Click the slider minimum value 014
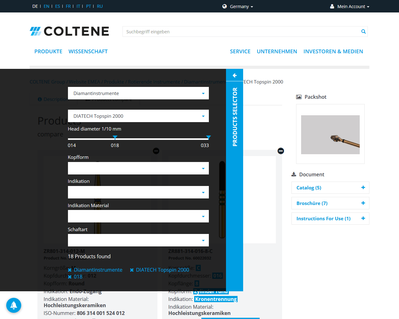This screenshot has width=399, height=319. click(x=72, y=145)
